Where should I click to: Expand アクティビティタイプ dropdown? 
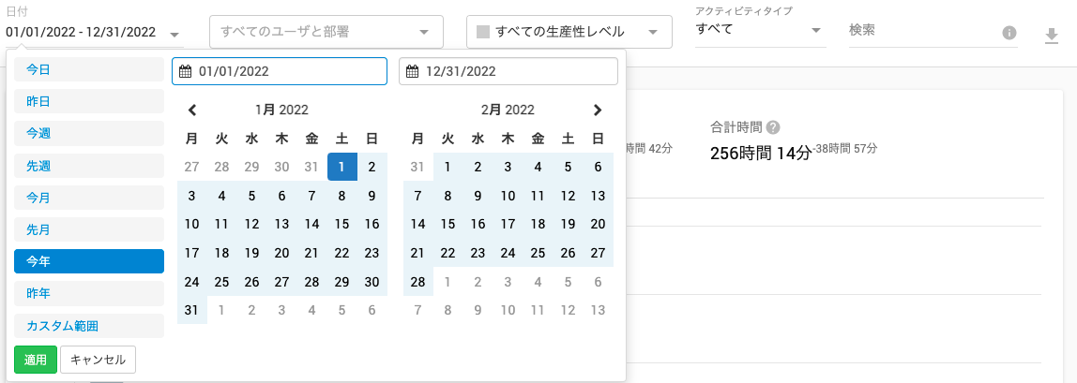click(760, 30)
